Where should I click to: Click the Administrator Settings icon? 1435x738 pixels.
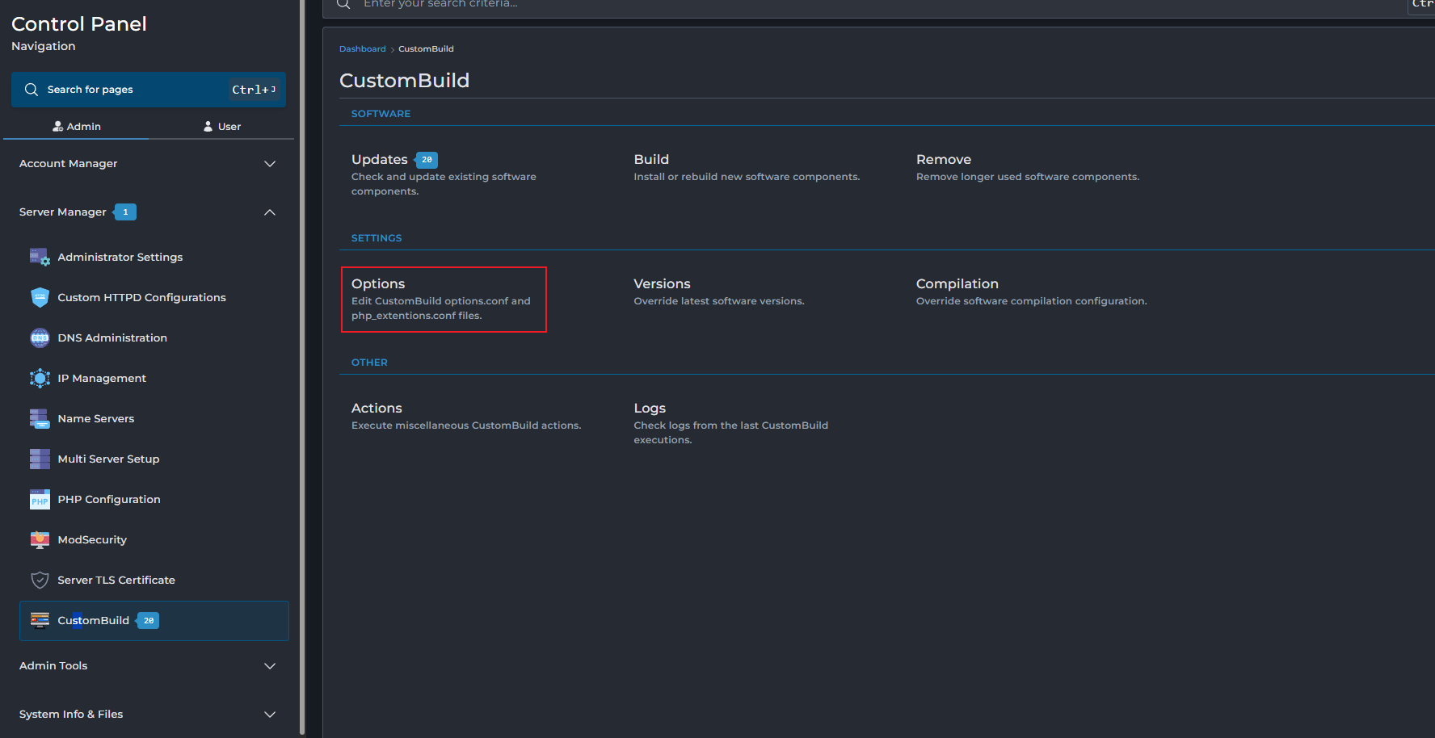click(x=40, y=257)
